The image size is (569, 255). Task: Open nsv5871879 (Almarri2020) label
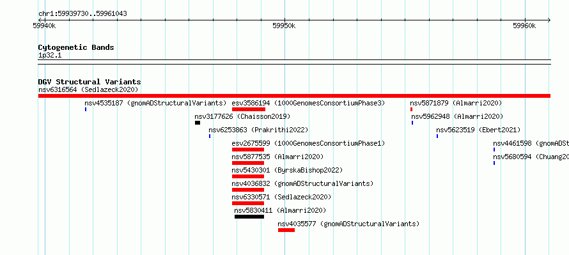pos(456,103)
